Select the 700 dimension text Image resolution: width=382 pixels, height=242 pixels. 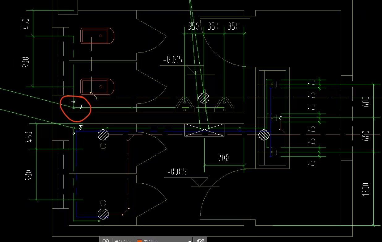223,158
